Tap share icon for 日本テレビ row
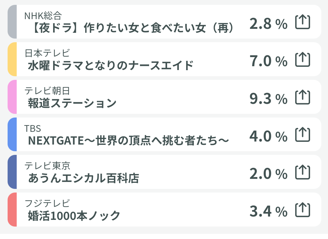Image resolution: width=328 pixels, height=239 pixels. point(302,60)
